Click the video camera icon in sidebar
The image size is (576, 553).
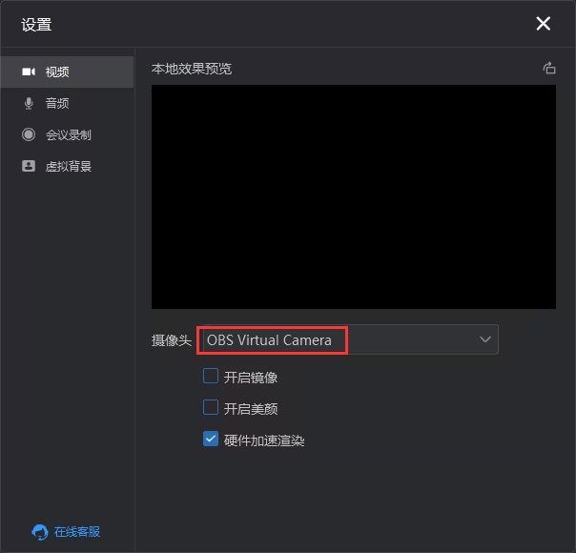(x=29, y=72)
